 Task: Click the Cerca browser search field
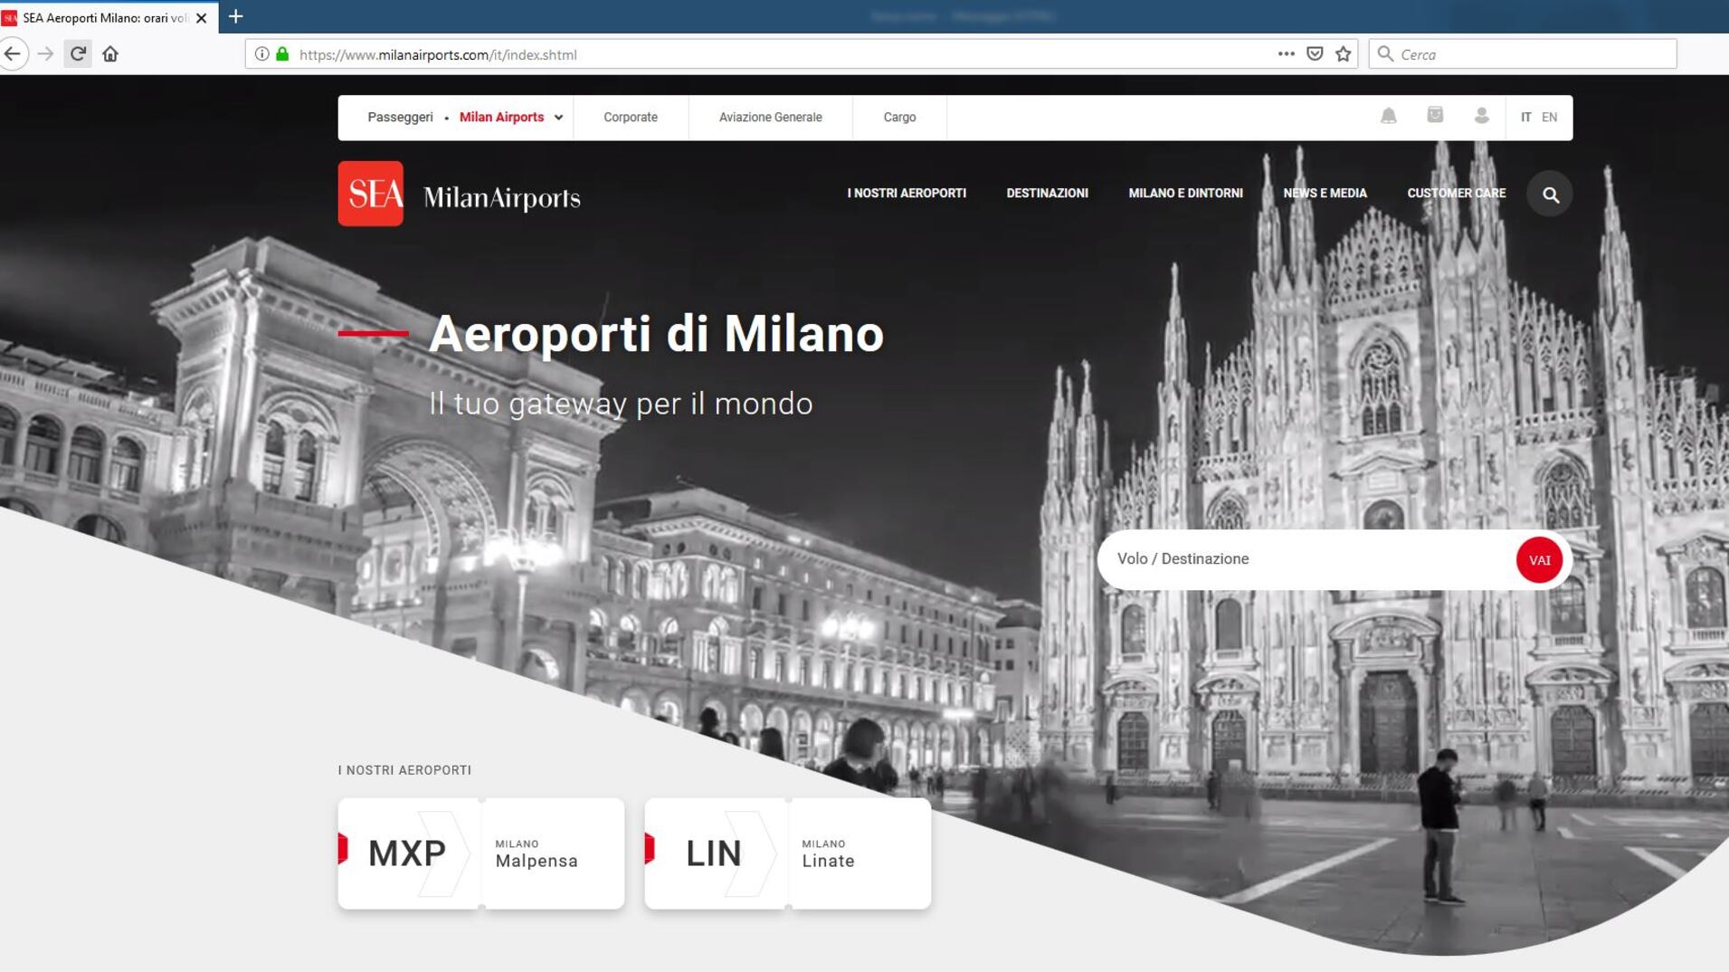1523,54
